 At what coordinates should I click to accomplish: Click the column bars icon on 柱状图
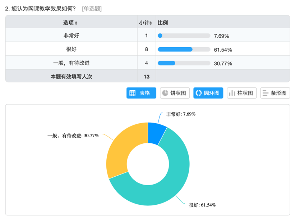(232, 93)
